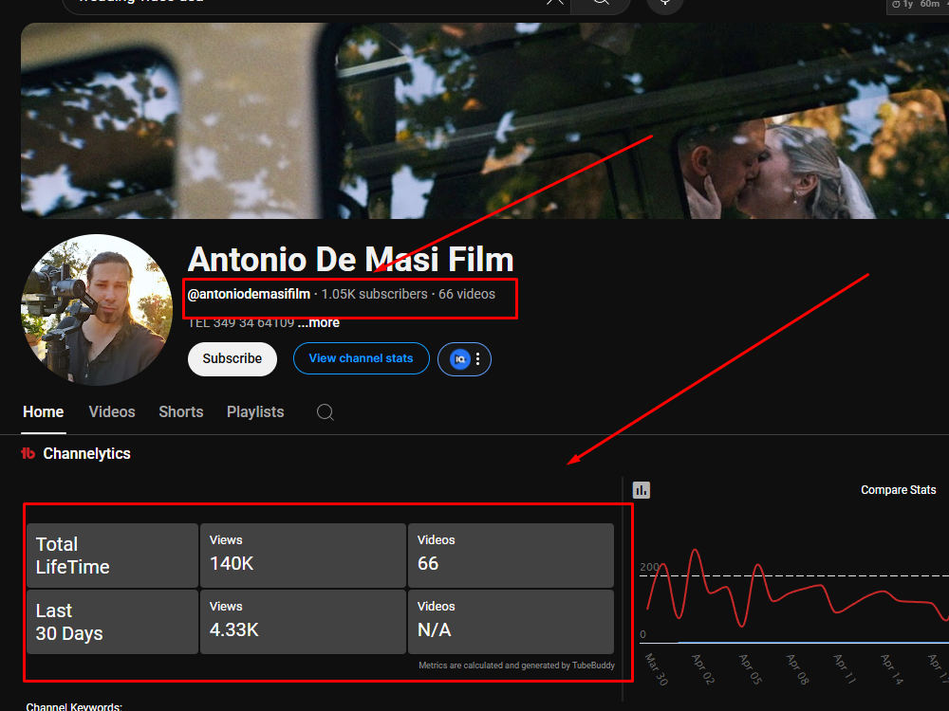This screenshot has width=949, height=711.
Task: Click the voice search microphone icon
Action: (x=664, y=3)
